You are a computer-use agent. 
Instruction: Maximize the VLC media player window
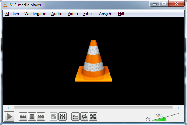(164, 4)
